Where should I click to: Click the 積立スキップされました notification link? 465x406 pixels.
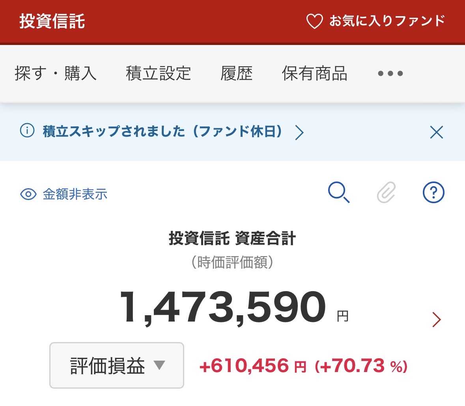pyautogui.click(x=162, y=131)
